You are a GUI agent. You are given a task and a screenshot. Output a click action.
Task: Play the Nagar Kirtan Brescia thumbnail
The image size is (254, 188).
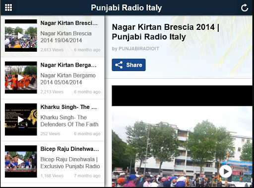click(x=21, y=35)
